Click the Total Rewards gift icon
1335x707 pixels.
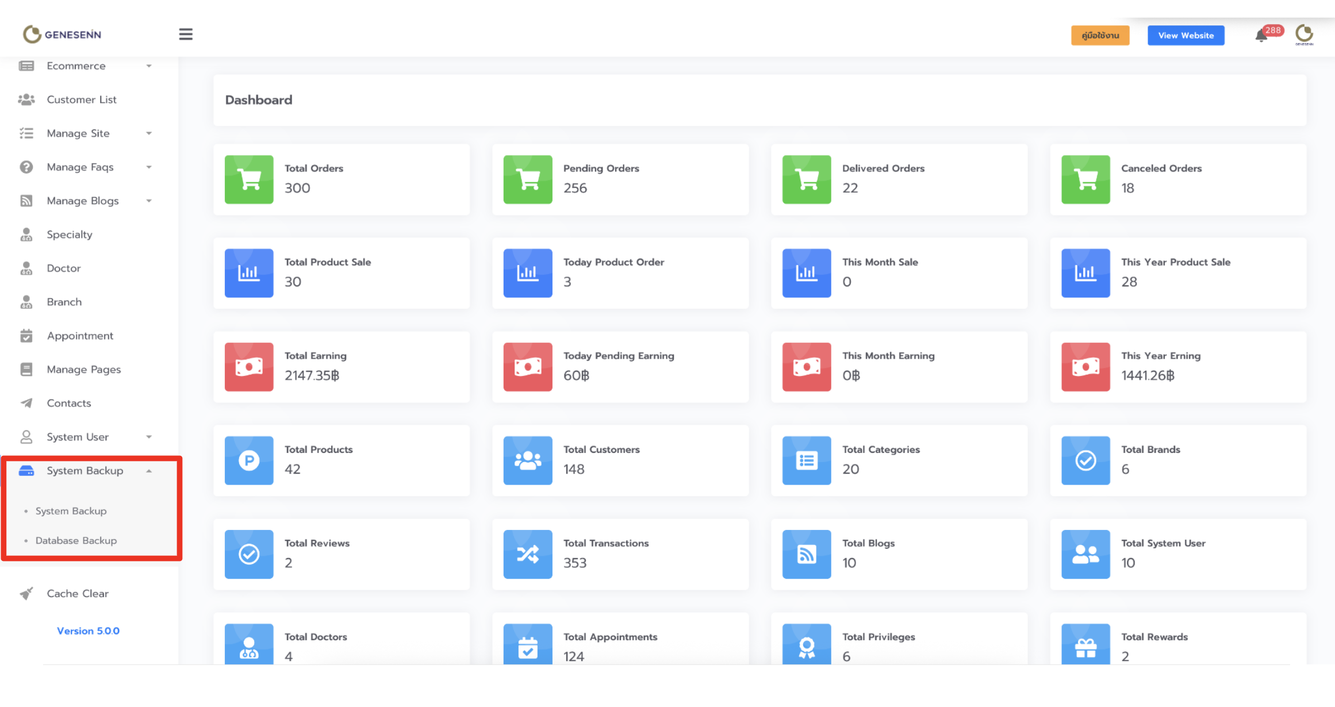point(1085,647)
